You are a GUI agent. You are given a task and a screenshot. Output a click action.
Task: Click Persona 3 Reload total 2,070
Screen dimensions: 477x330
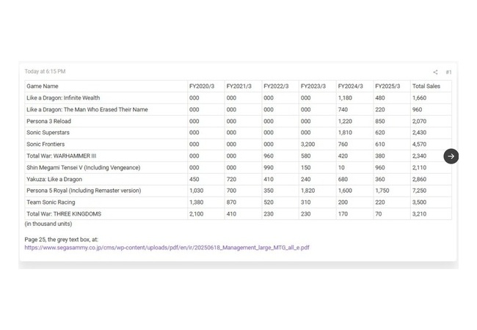point(419,121)
